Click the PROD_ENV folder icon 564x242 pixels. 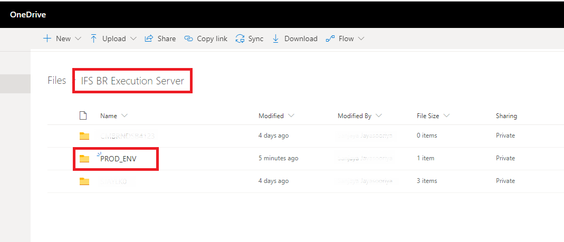[84, 158]
